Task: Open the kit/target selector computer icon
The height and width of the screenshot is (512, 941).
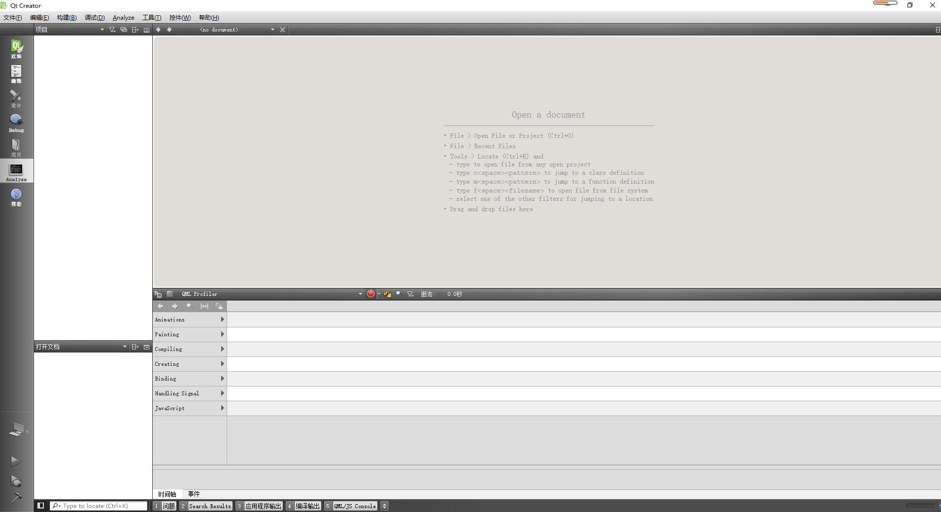Action: click(16, 429)
